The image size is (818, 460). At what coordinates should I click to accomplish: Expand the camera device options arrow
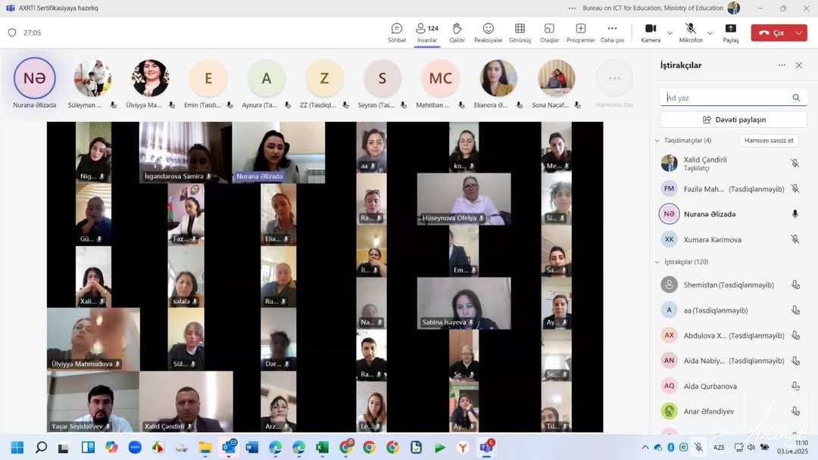point(670,33)
